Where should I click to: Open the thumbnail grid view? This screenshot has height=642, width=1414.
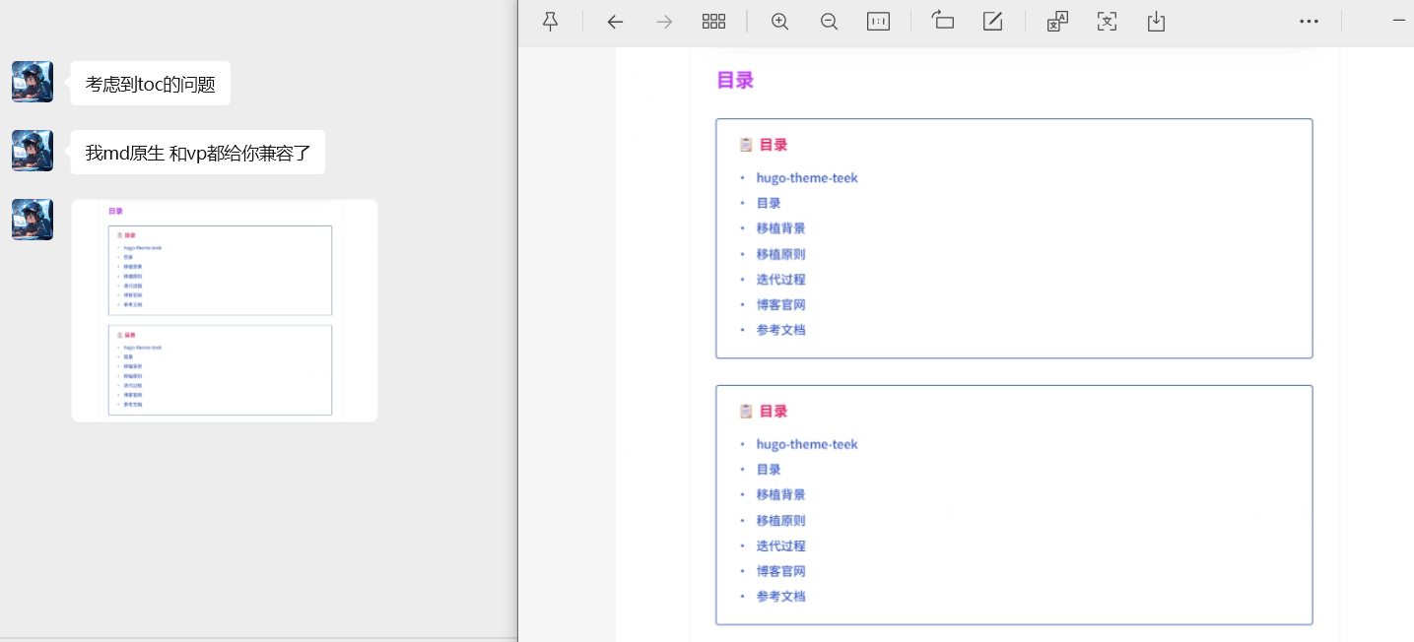(713, 22)
